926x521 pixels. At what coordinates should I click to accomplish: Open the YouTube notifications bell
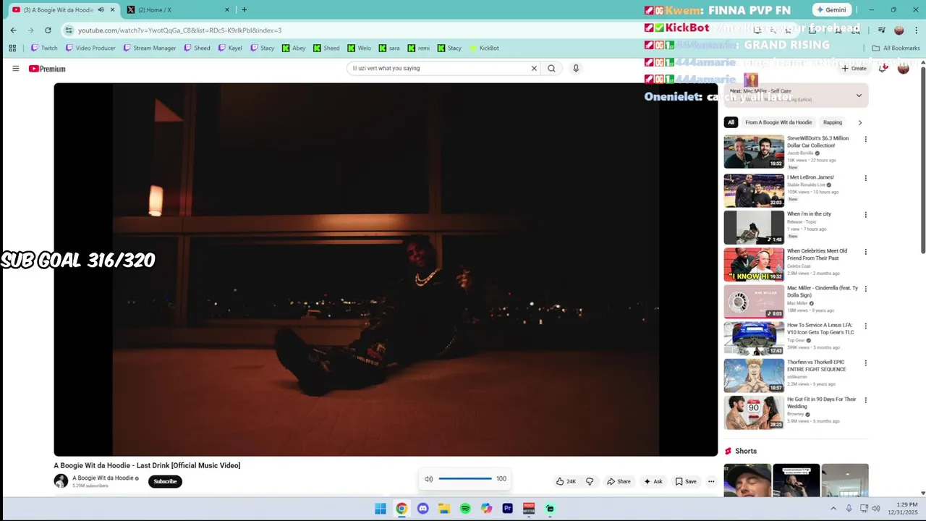(883, 68)
